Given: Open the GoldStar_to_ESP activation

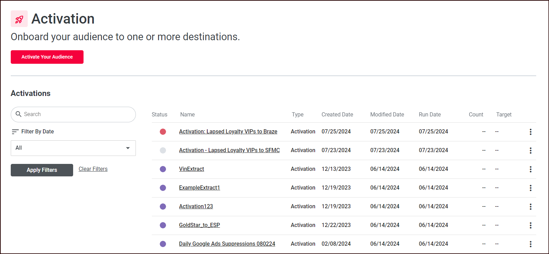Looking at the screenshot, I should 199,225.
